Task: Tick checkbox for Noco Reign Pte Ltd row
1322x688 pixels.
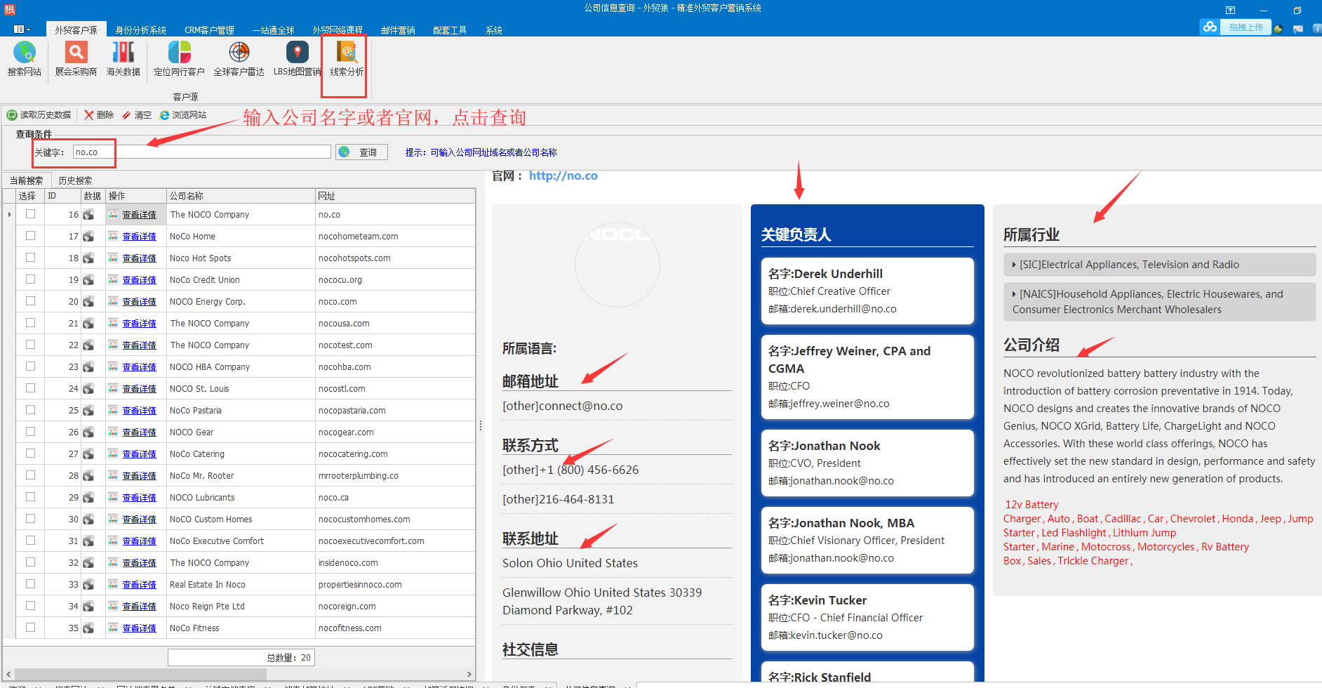Action: (x=30, y=606)
